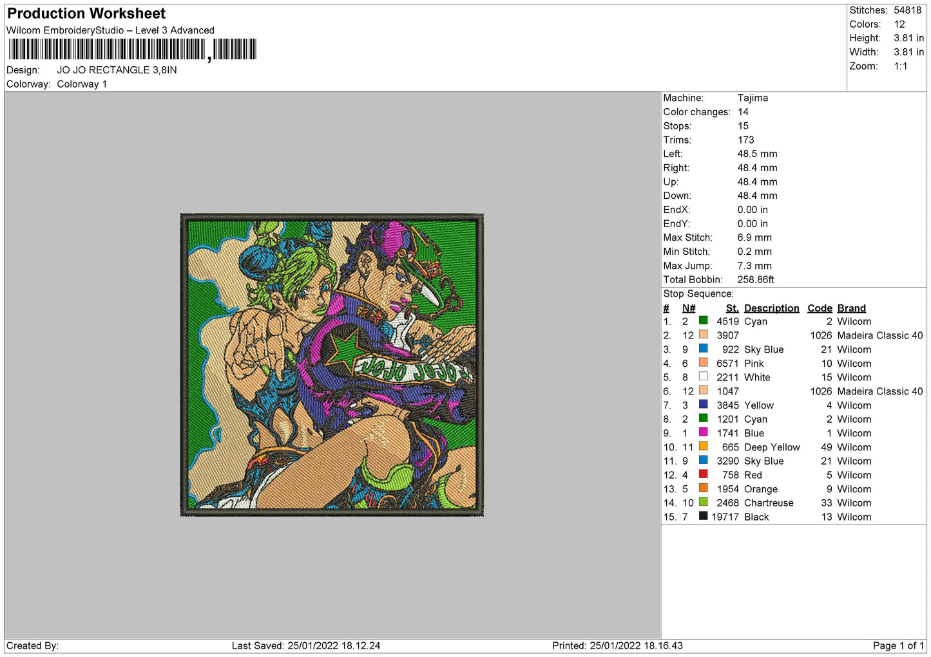The image size is (931, 657).
Task: Click the St. stitch count column header
Action: (732, 308)
